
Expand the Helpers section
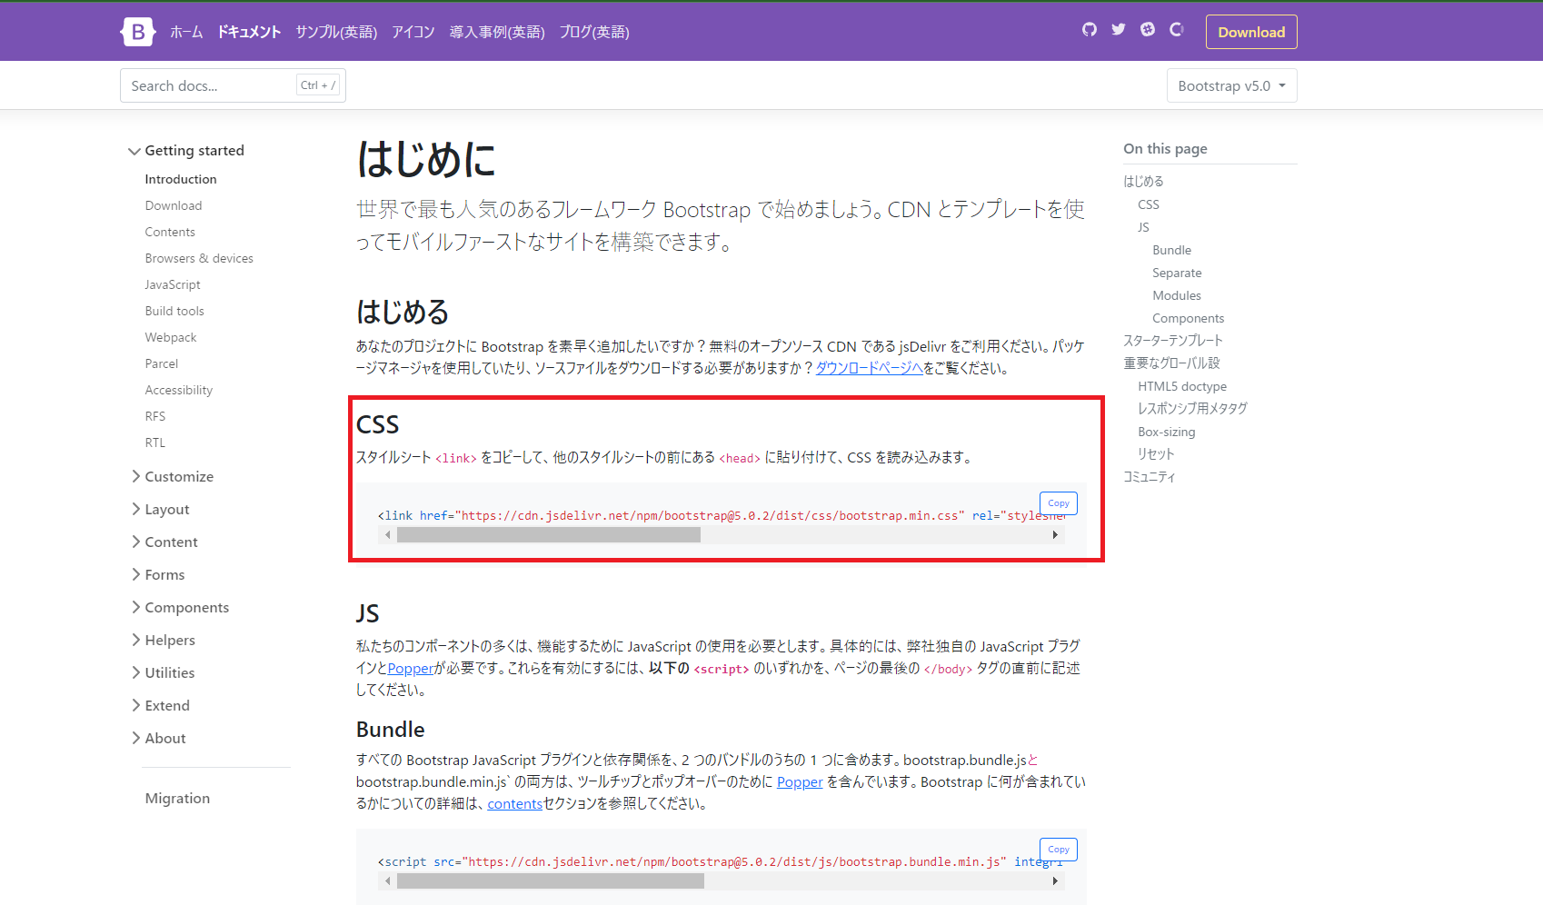(x=163, y=640)
